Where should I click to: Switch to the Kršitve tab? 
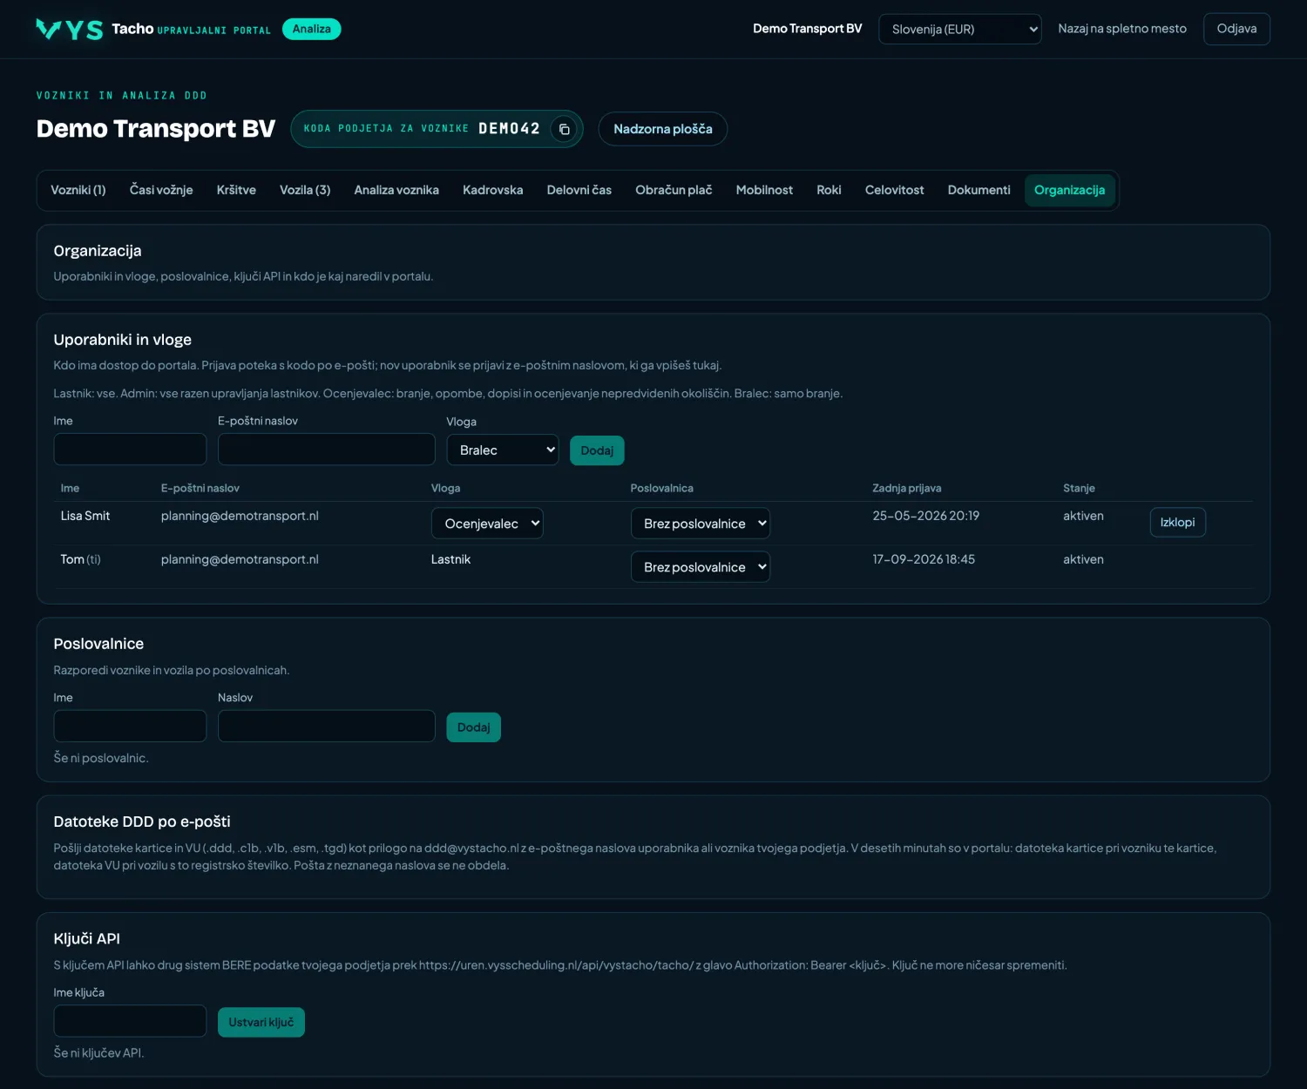click(236, 190)
